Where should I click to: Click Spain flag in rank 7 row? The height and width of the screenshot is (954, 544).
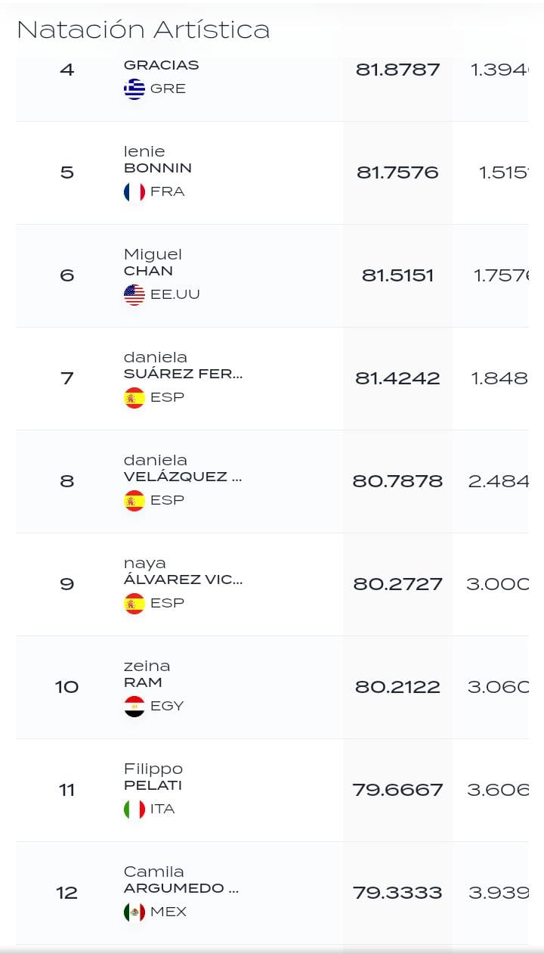[x=134, y=397]
